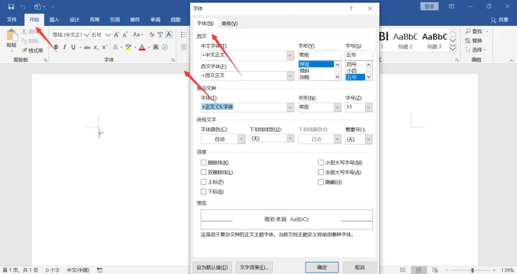This screenshot has height=274, width=517.
Task: Click the phonetic guide (文) icon
Action: (160, 35)
